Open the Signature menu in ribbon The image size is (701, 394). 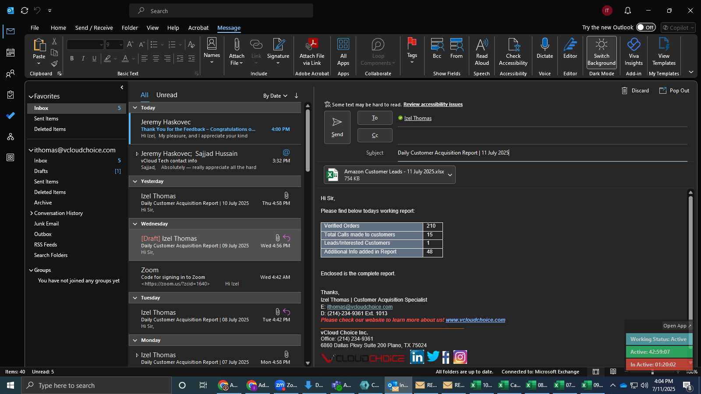point(278,52)
